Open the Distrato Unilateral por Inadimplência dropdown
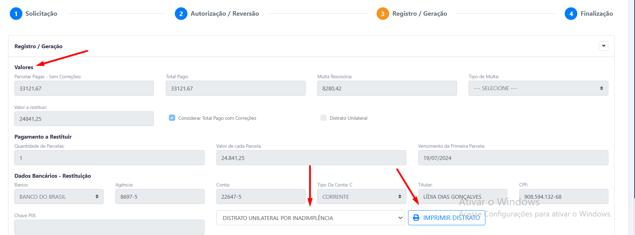The width and height of the screenshot is (635, 235). point(311,218)
